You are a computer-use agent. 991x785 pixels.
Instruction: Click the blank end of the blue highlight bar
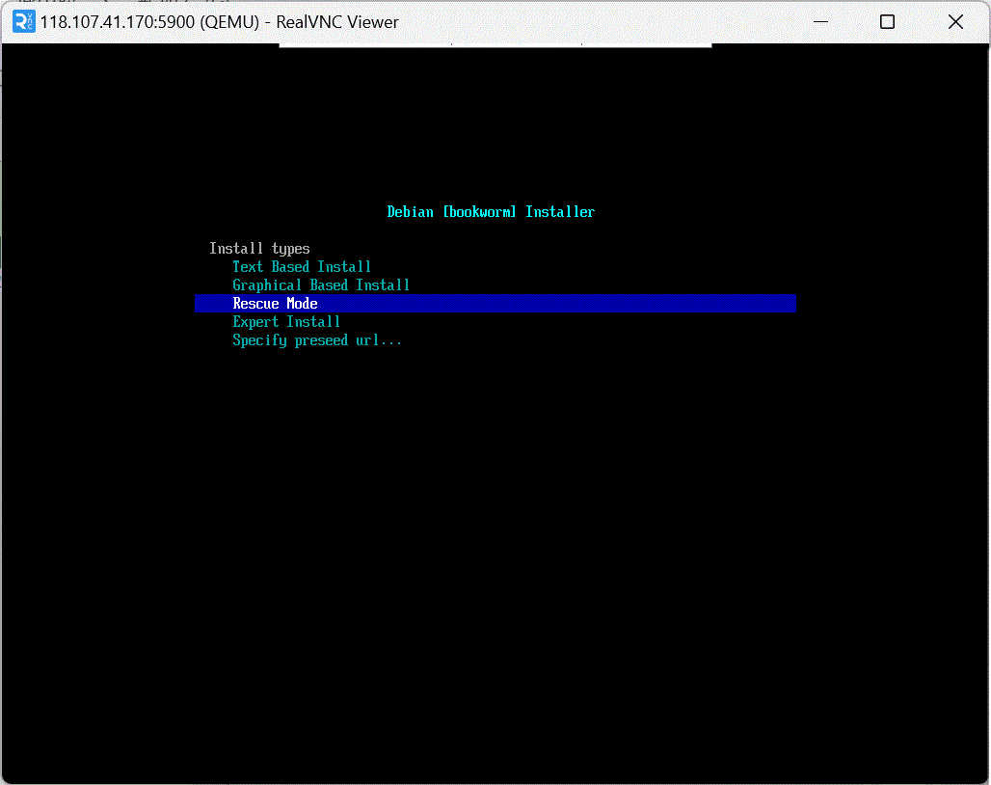(675, 304)
